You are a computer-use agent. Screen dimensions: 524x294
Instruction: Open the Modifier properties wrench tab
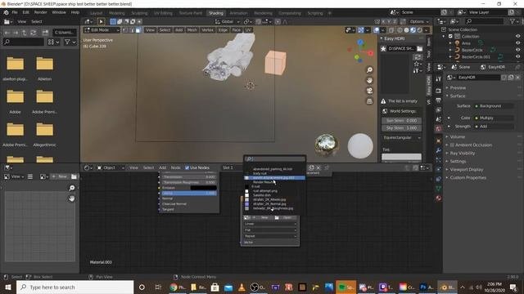tap(439, 150)
